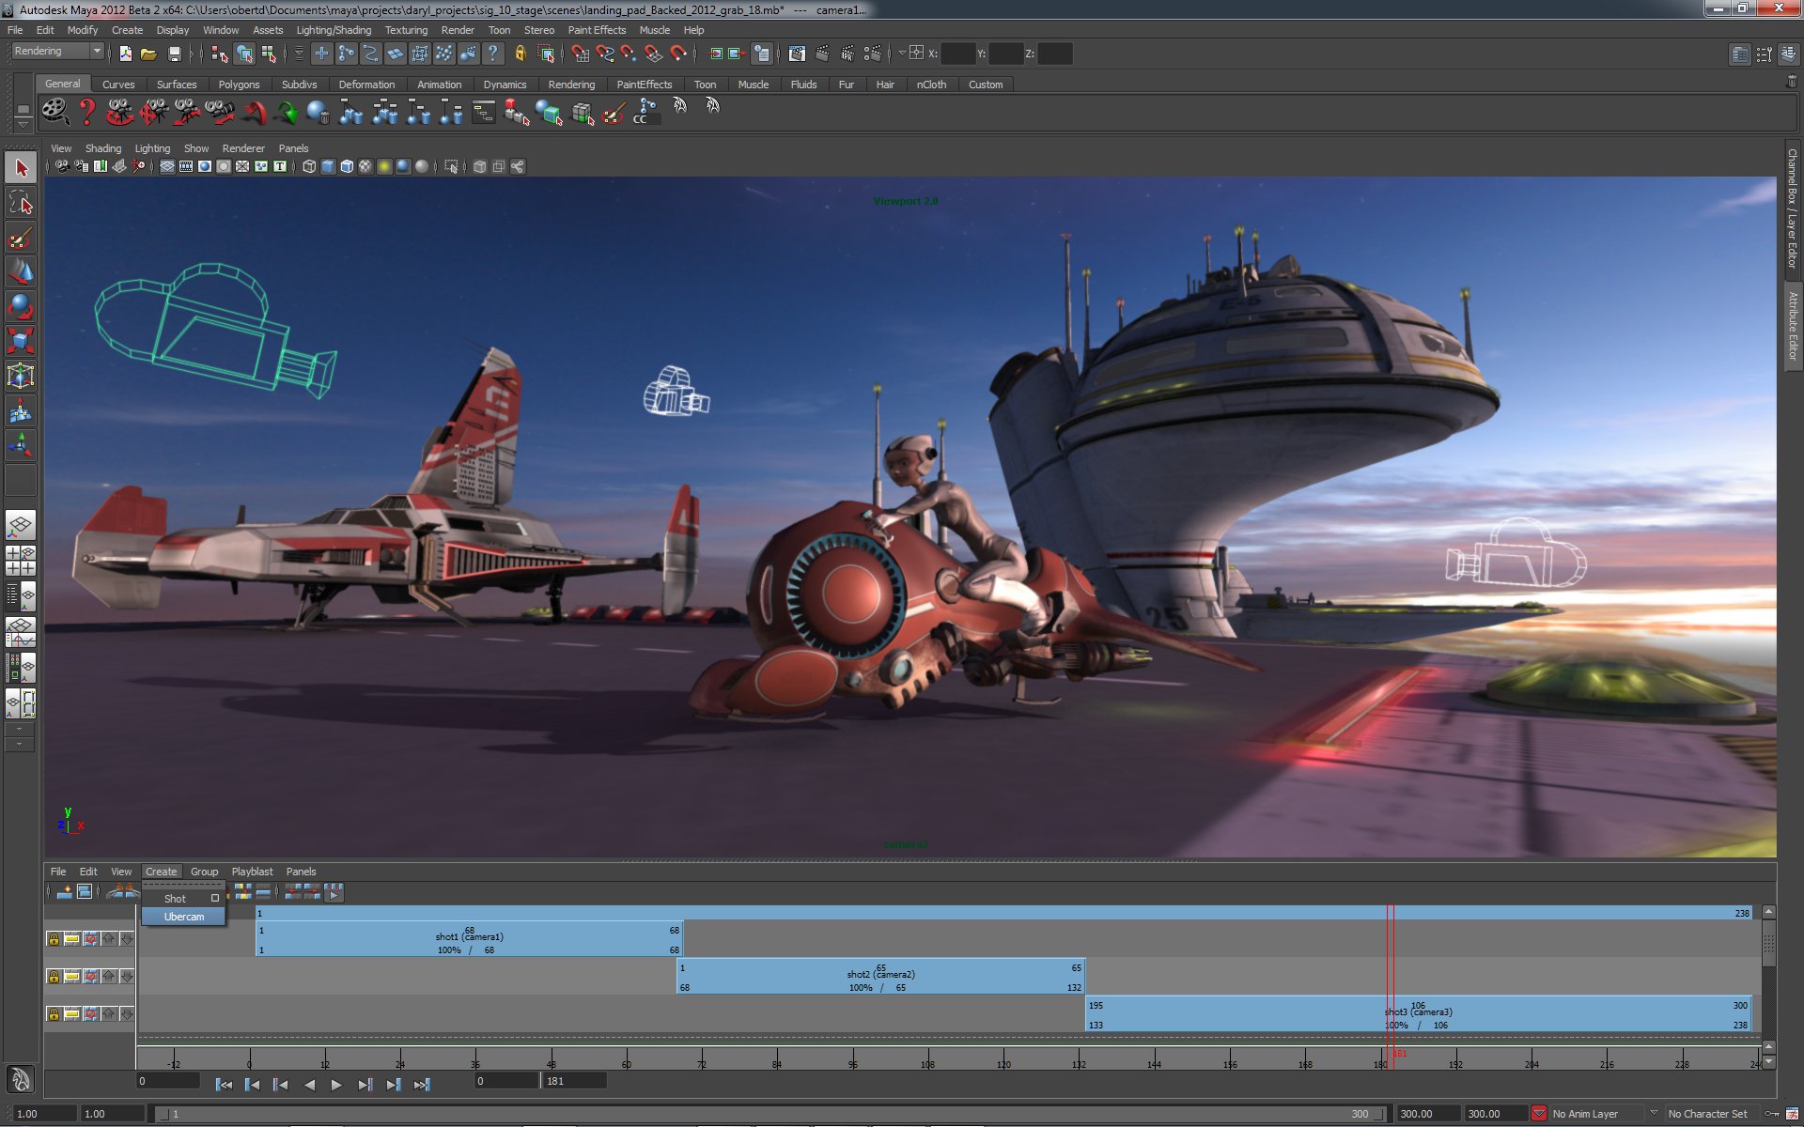Image resolution: width=1804 pixels, height=1127 pixels.
Task: Toggle the lock on shot1 track
Action: (54, 938)
